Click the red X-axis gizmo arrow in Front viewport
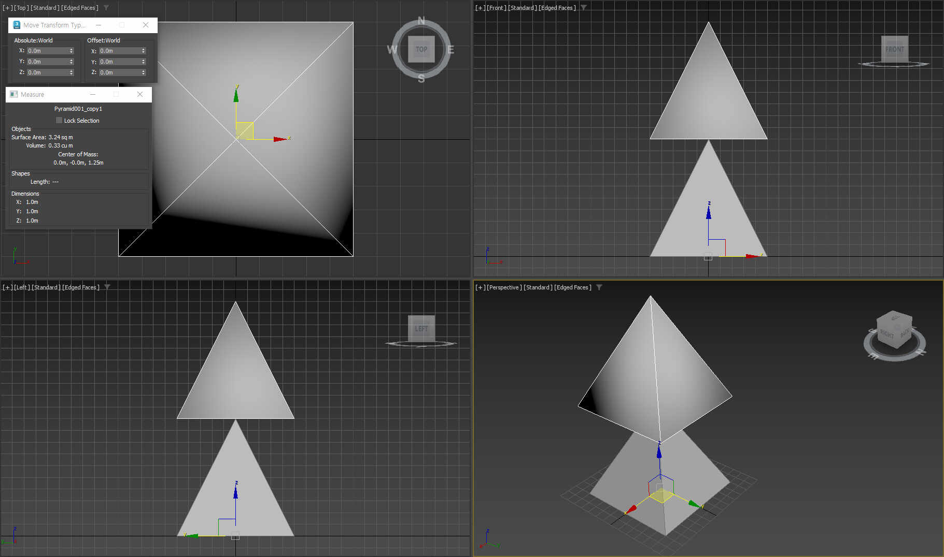944x557 pixels. (x=753, y=256)
